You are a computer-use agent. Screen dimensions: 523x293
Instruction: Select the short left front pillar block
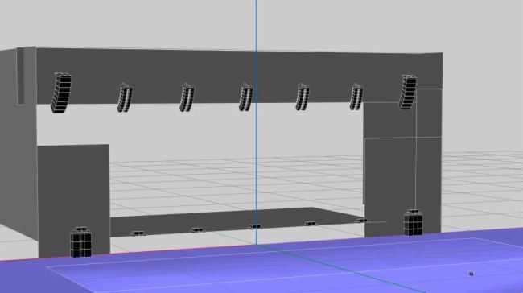tap(74, 200)
